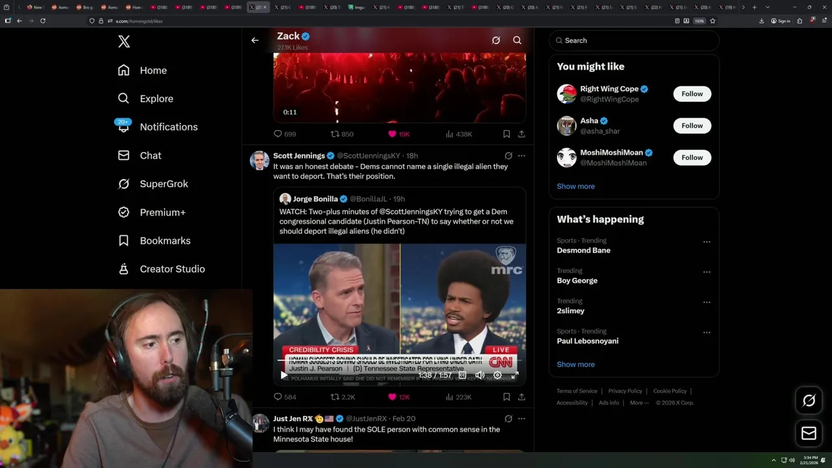The image size is (832, 468).
Task: Open Notifications with 20+ badge
Action: (157, 127)
